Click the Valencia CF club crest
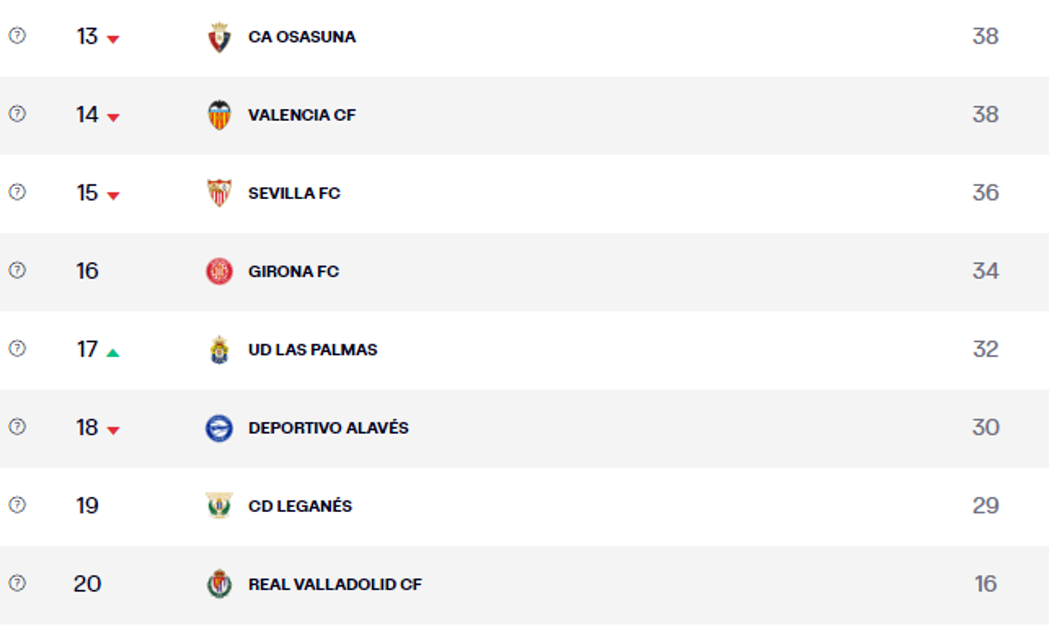Screen dimensions: 1049x634 point(219,115)
